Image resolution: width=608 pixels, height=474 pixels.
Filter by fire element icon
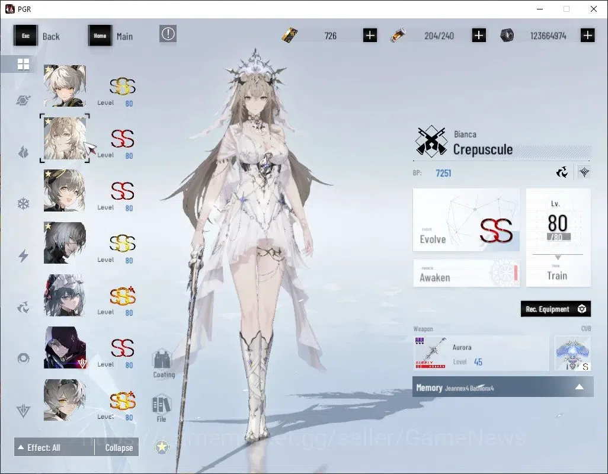[23, 152]
